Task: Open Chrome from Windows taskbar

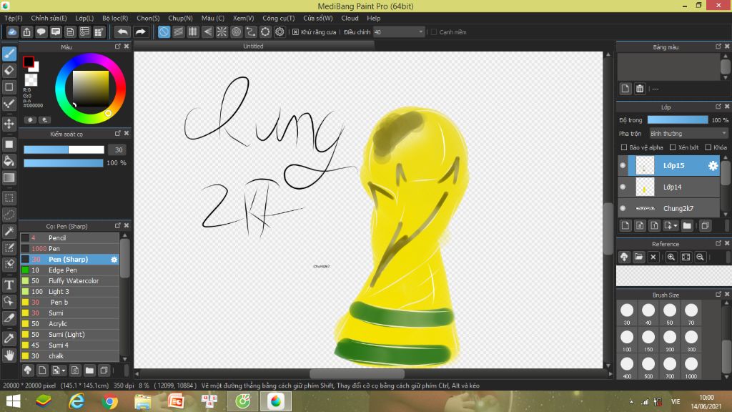Action: 109,401
